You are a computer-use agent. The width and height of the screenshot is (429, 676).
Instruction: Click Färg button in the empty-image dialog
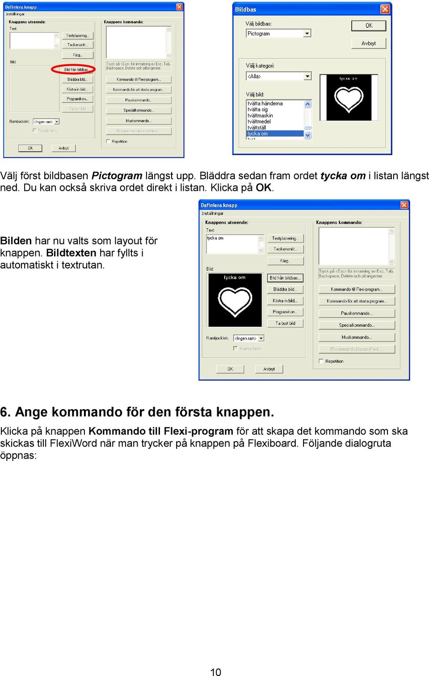point(77,55)
